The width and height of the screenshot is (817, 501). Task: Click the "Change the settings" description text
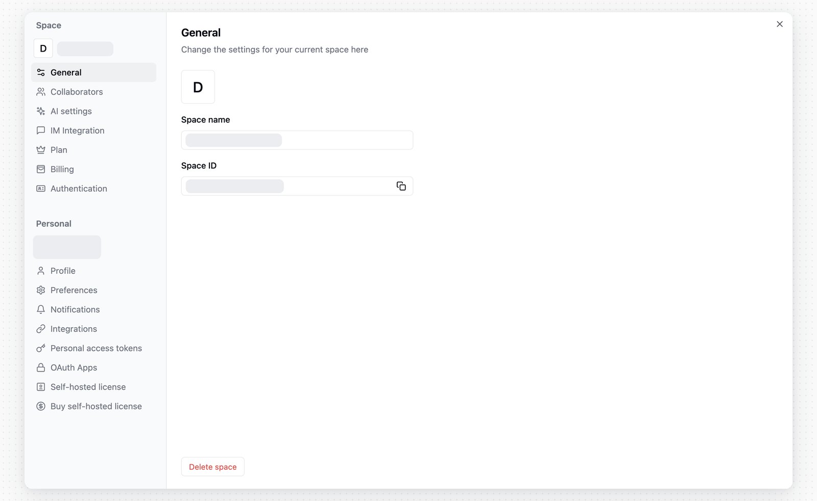[275, 50]
